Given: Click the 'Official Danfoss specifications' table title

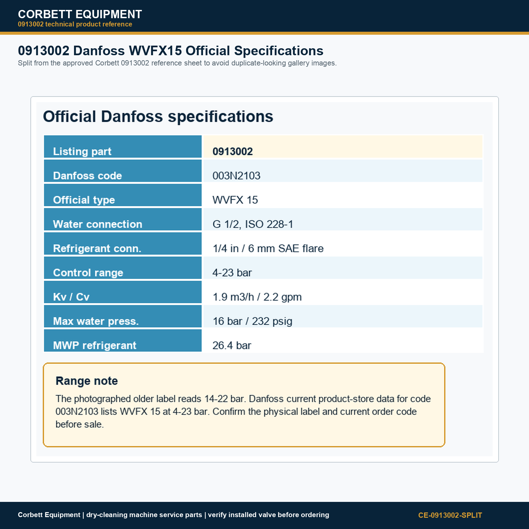Looking at the screenshot, I should (158, 116).
